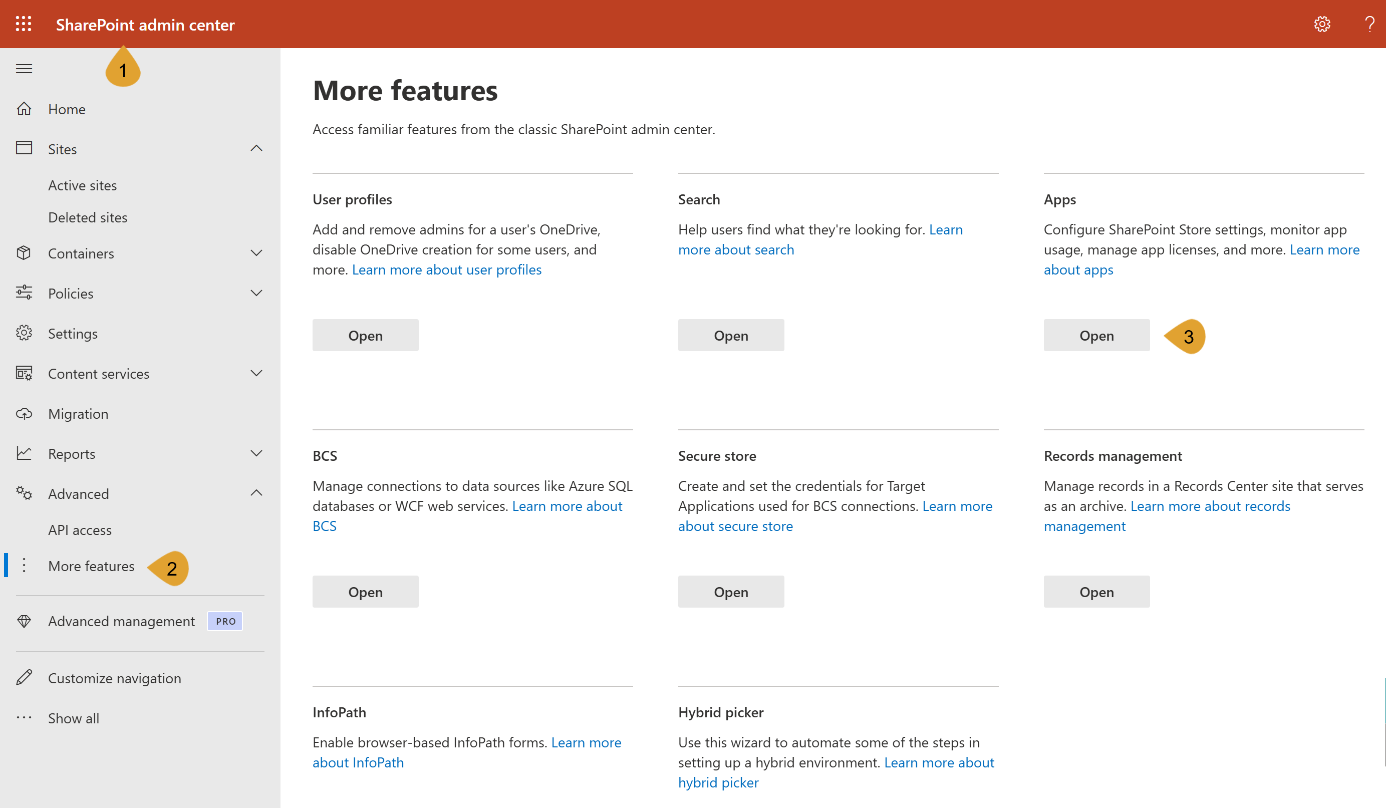Viewport: 1386px width, 808px height.
Task: Click Show all in navigation
Action: (x=74, y=718)
